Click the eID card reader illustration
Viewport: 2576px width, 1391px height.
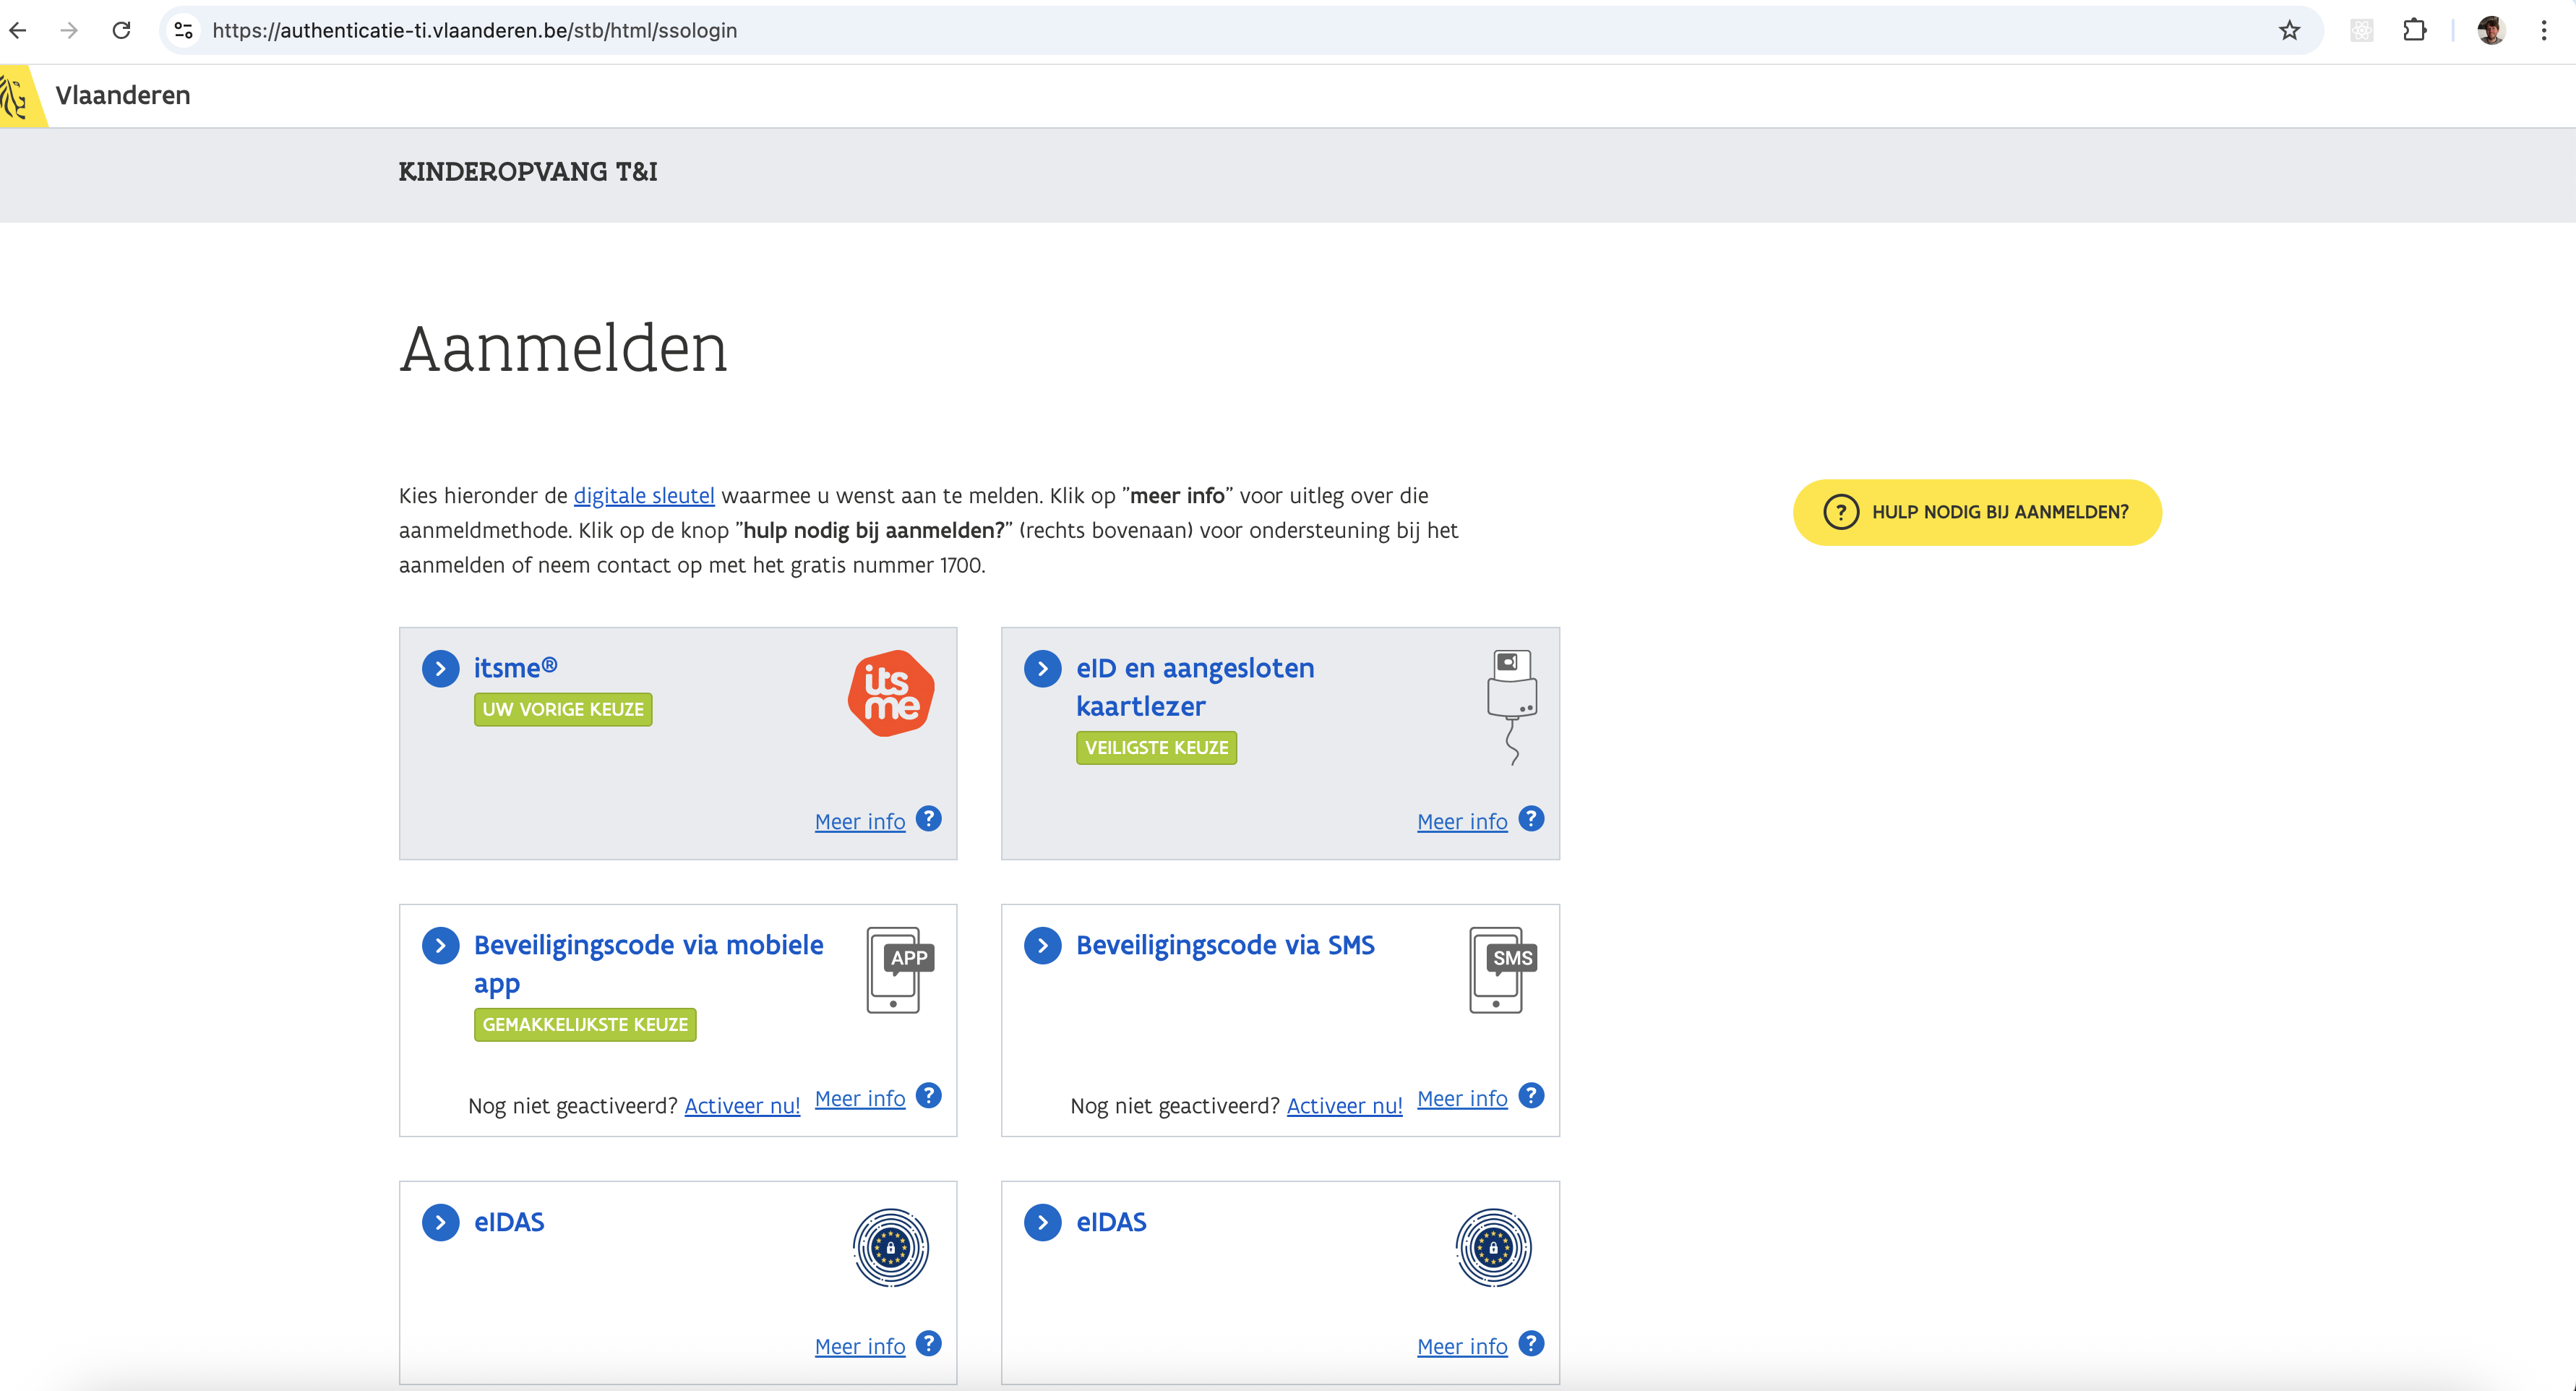pyautogui.click(x=1512, y=707)
